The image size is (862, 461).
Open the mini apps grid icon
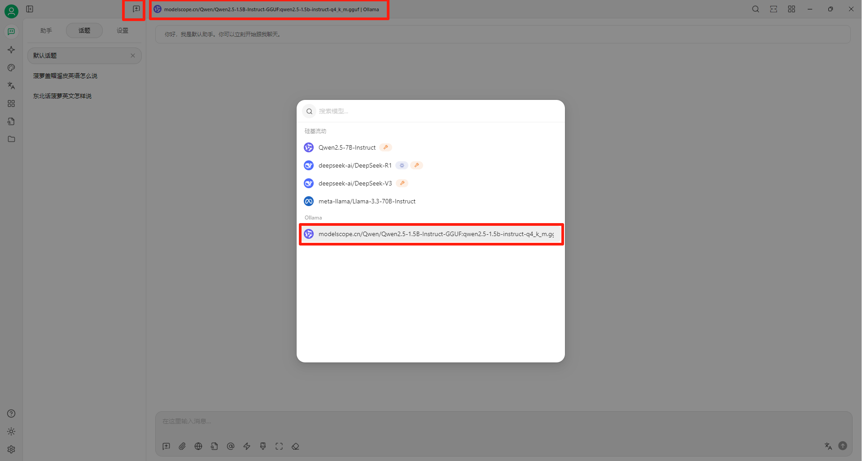pyautogui.click(x=11, y=103)
